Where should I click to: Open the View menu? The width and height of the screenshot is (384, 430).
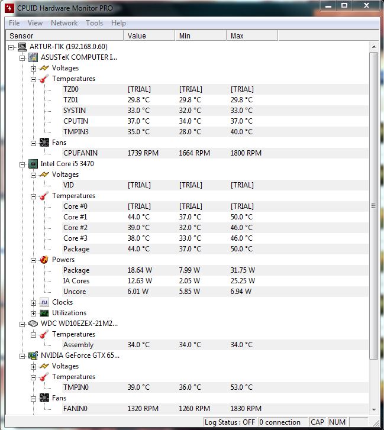35,23
